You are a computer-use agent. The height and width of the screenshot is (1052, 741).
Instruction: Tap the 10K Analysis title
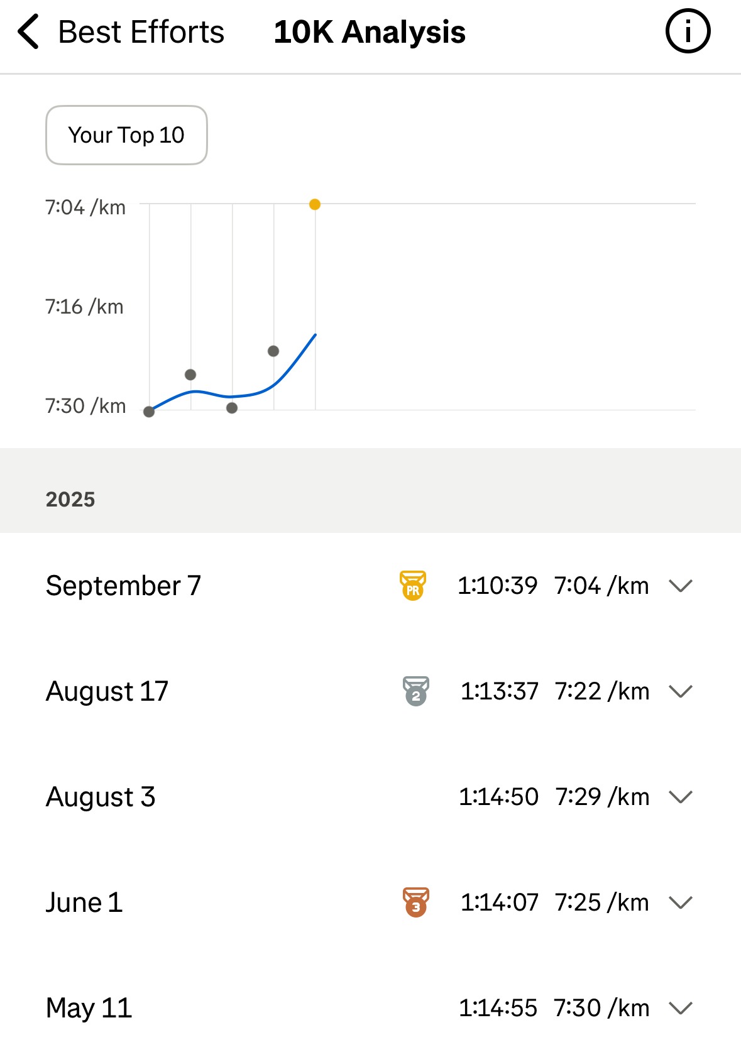tap(370, 32)
